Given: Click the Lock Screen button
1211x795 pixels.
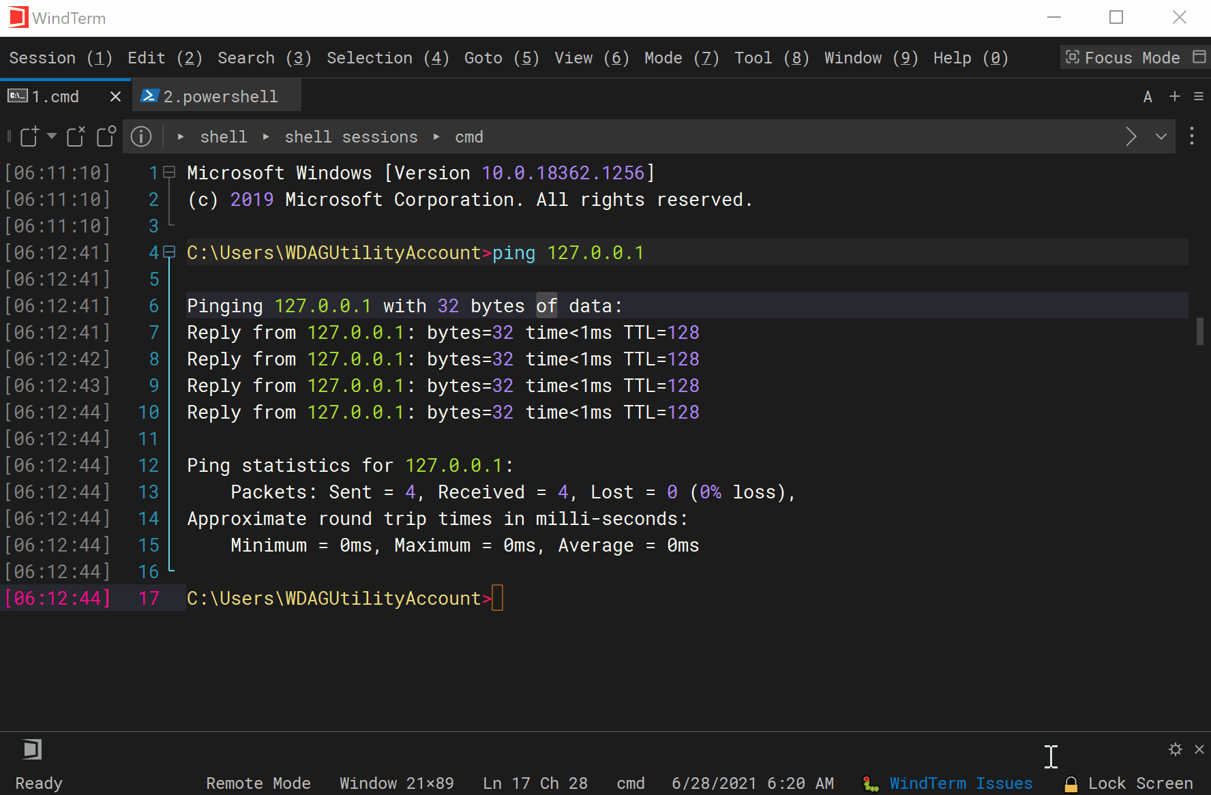Looking at the screenshot, I should [1141, 783].
